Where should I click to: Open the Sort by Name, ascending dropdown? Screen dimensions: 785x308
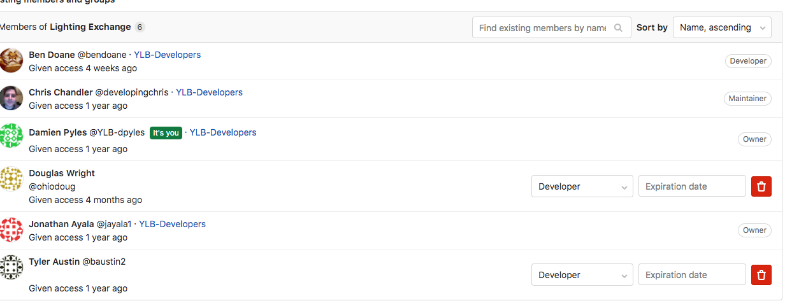pos(722,28)
